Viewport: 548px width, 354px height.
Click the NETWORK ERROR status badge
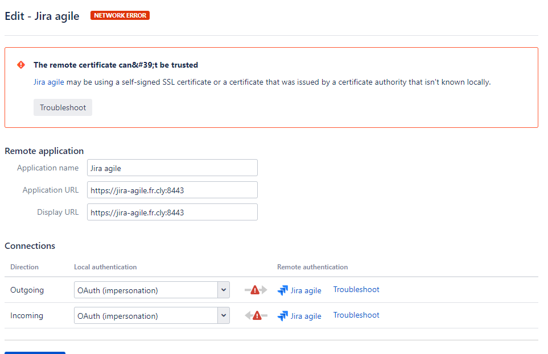coord(120,15)
